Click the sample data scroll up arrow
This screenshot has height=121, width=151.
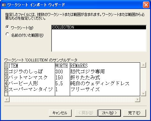143,65
